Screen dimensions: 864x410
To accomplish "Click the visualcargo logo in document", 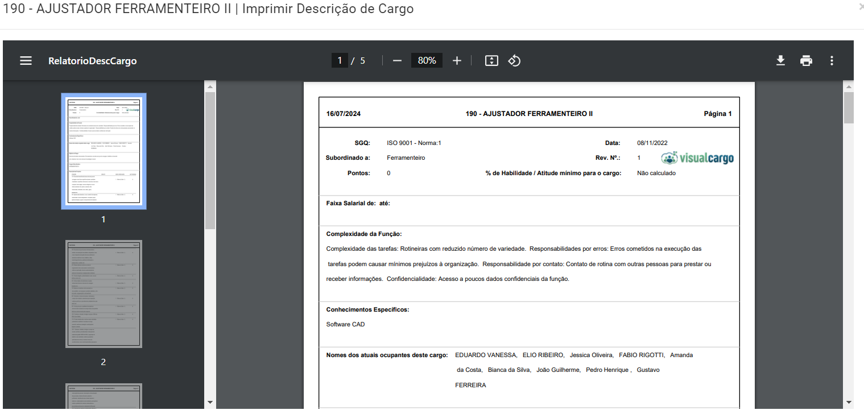I will (697, 158).
